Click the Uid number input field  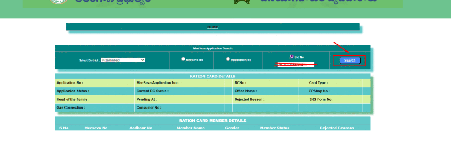(296, 64)
